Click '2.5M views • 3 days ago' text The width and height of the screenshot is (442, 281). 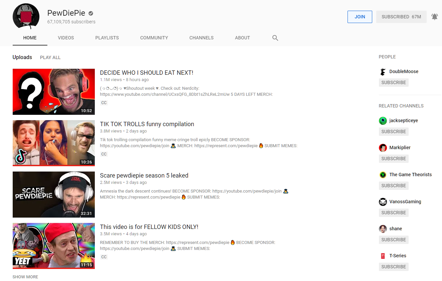124,183
